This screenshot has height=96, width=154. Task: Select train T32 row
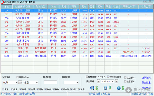click(77, 52)
